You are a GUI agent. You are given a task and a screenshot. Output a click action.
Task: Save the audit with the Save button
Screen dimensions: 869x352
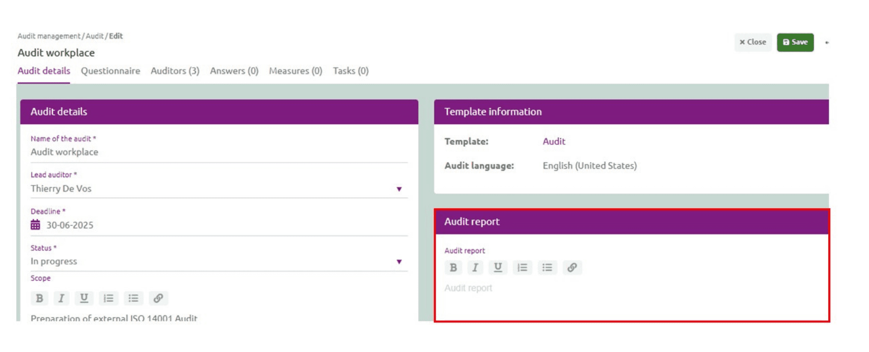coord(795,42)
